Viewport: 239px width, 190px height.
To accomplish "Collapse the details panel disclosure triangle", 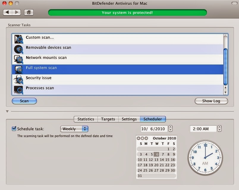I will point(7,112).
